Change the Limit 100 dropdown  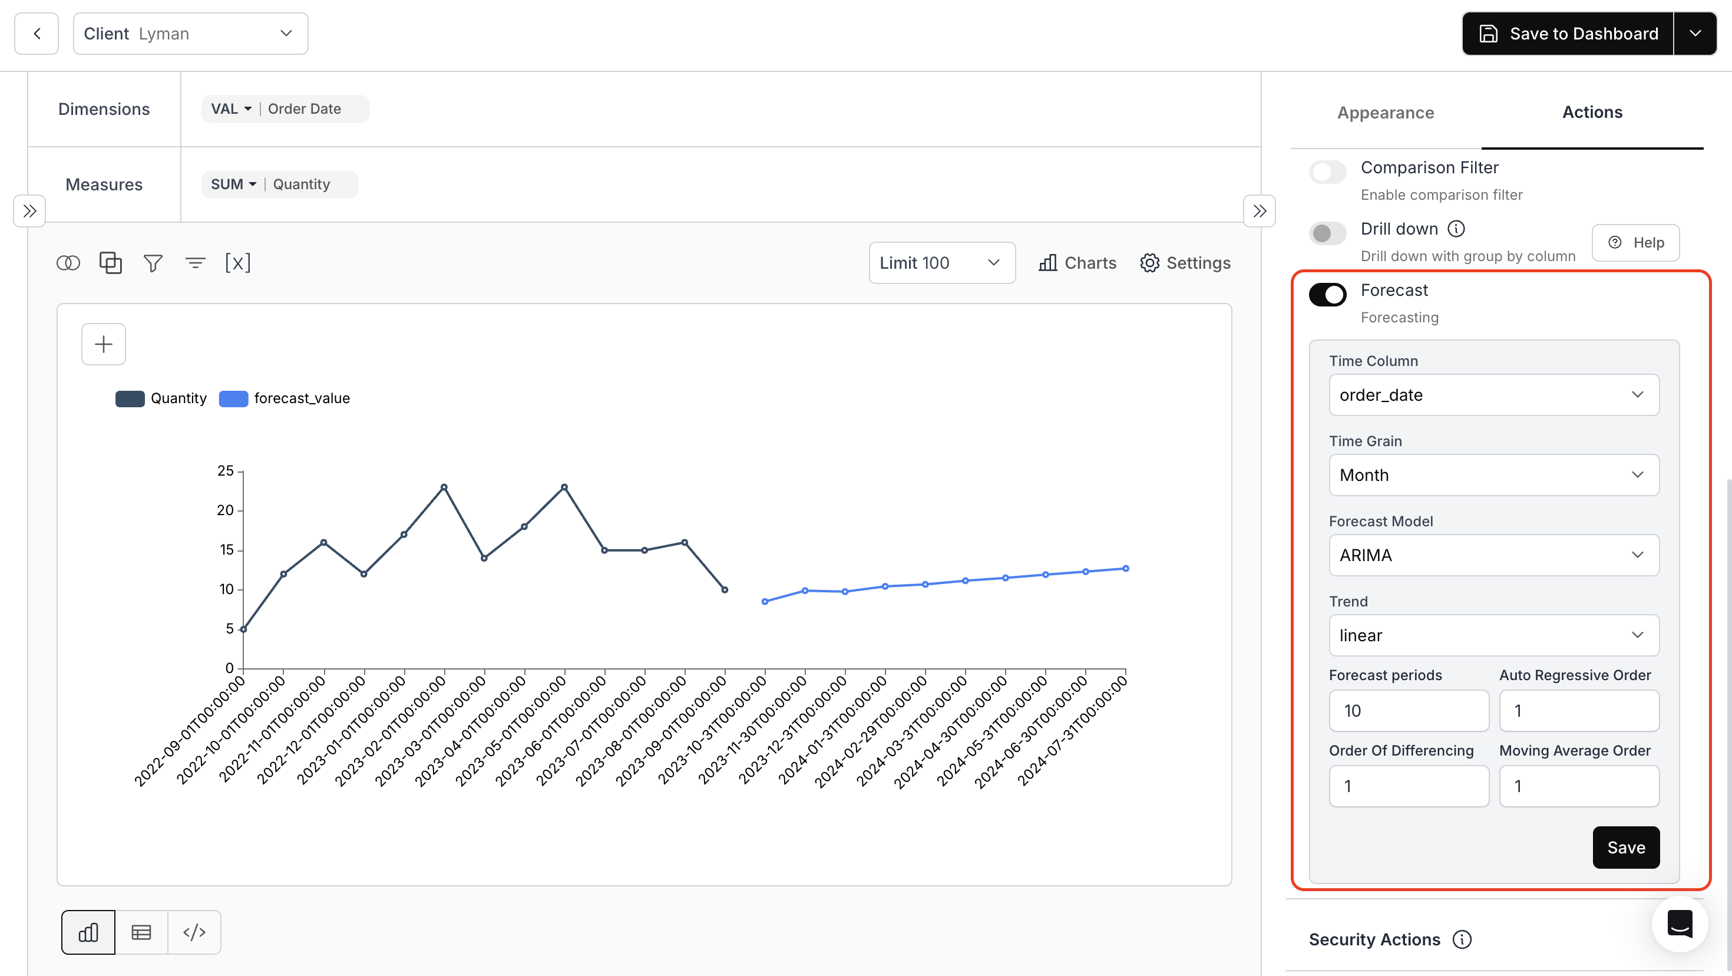941,262
